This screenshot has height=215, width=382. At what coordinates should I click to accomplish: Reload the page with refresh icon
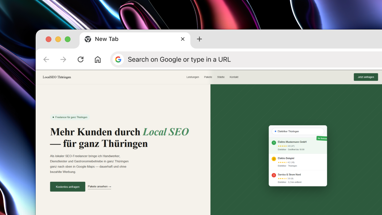pos(81,59)
